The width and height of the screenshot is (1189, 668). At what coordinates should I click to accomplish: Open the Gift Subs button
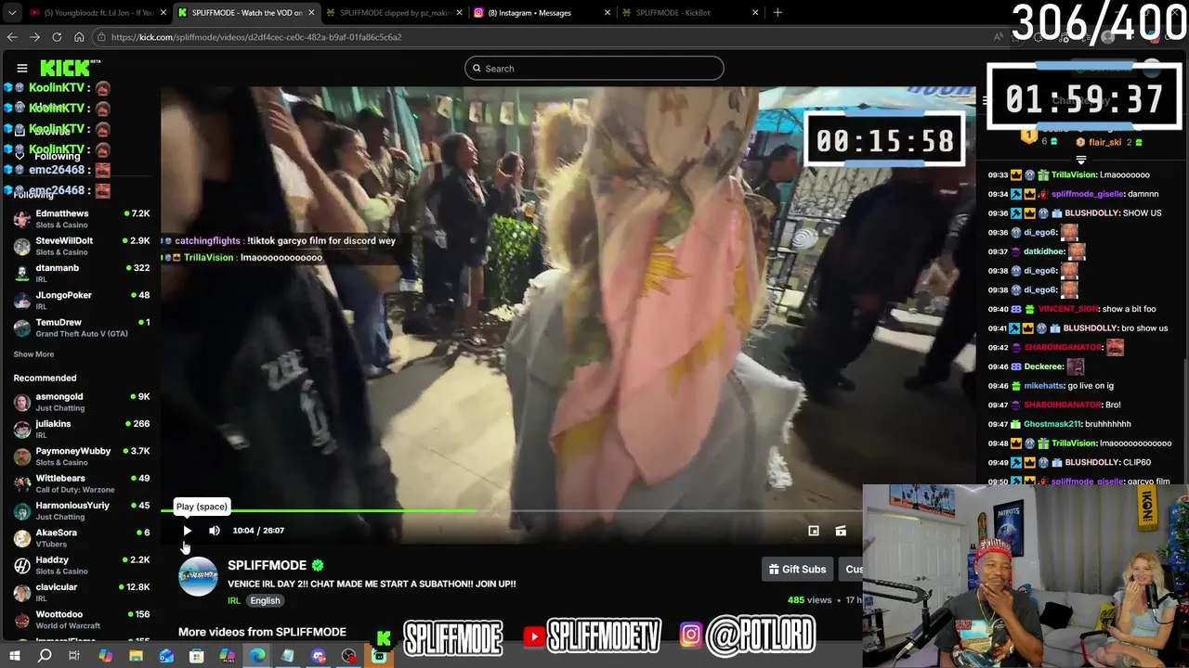click(797, 569)
